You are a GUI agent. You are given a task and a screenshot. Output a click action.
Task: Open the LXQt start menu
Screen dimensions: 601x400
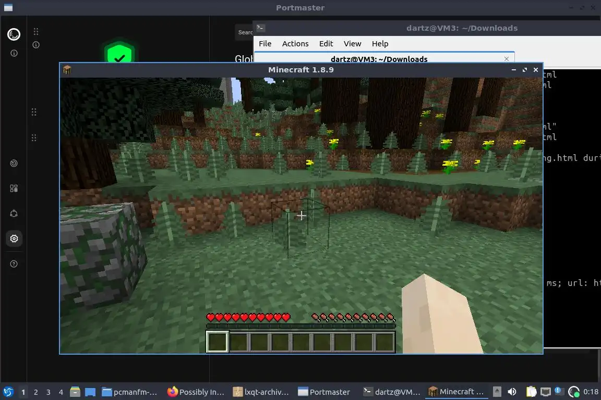8,392
